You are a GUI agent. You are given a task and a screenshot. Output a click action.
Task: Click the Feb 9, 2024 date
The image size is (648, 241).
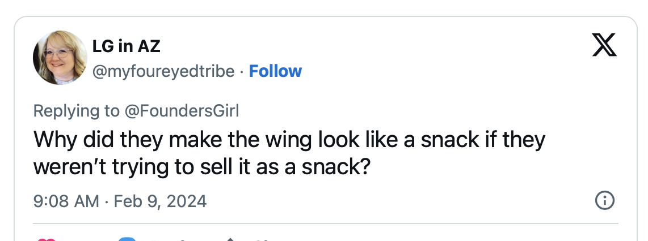tap(160, 201)
